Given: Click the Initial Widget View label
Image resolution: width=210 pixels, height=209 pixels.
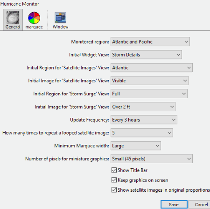Looking at the screenshot, I should coord(89,55).
